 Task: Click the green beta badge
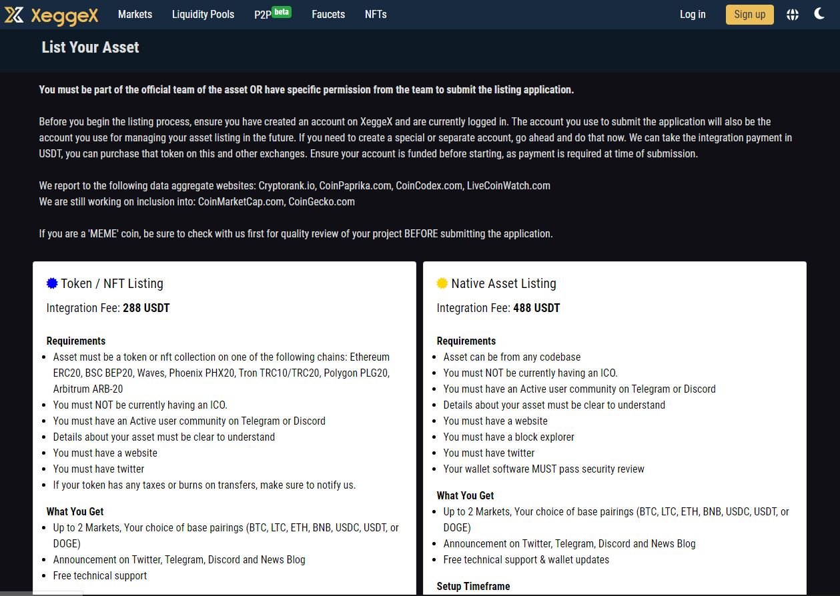click(x=282, y=11)
